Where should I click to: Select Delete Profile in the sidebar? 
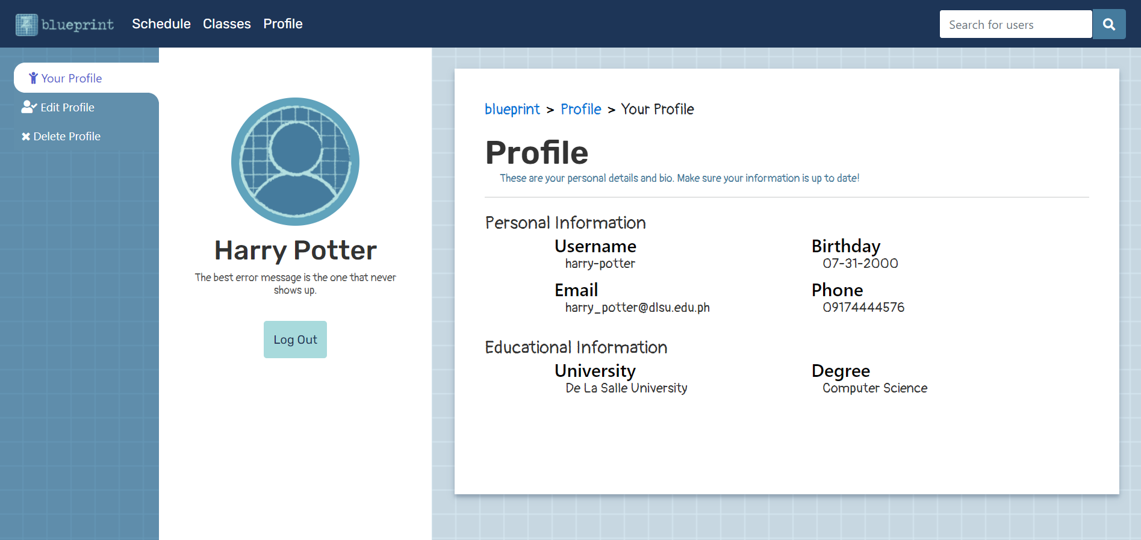[86, 136]
